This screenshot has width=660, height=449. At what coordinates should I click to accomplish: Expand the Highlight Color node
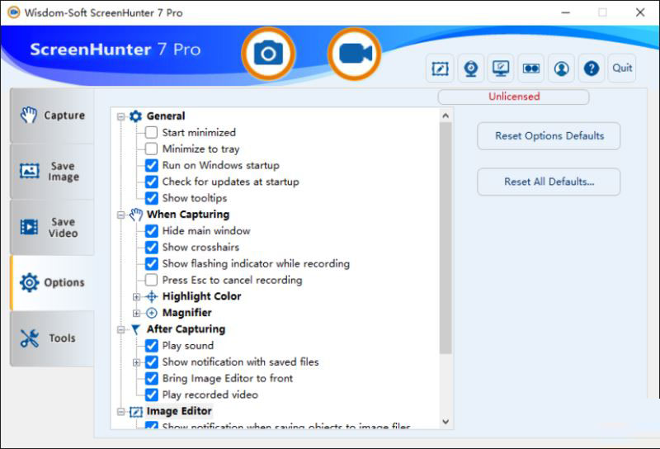tap(136, 297)
